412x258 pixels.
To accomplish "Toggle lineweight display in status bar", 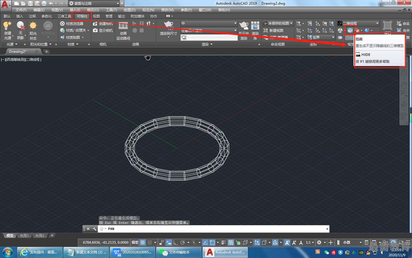I will tap(224, 243).
